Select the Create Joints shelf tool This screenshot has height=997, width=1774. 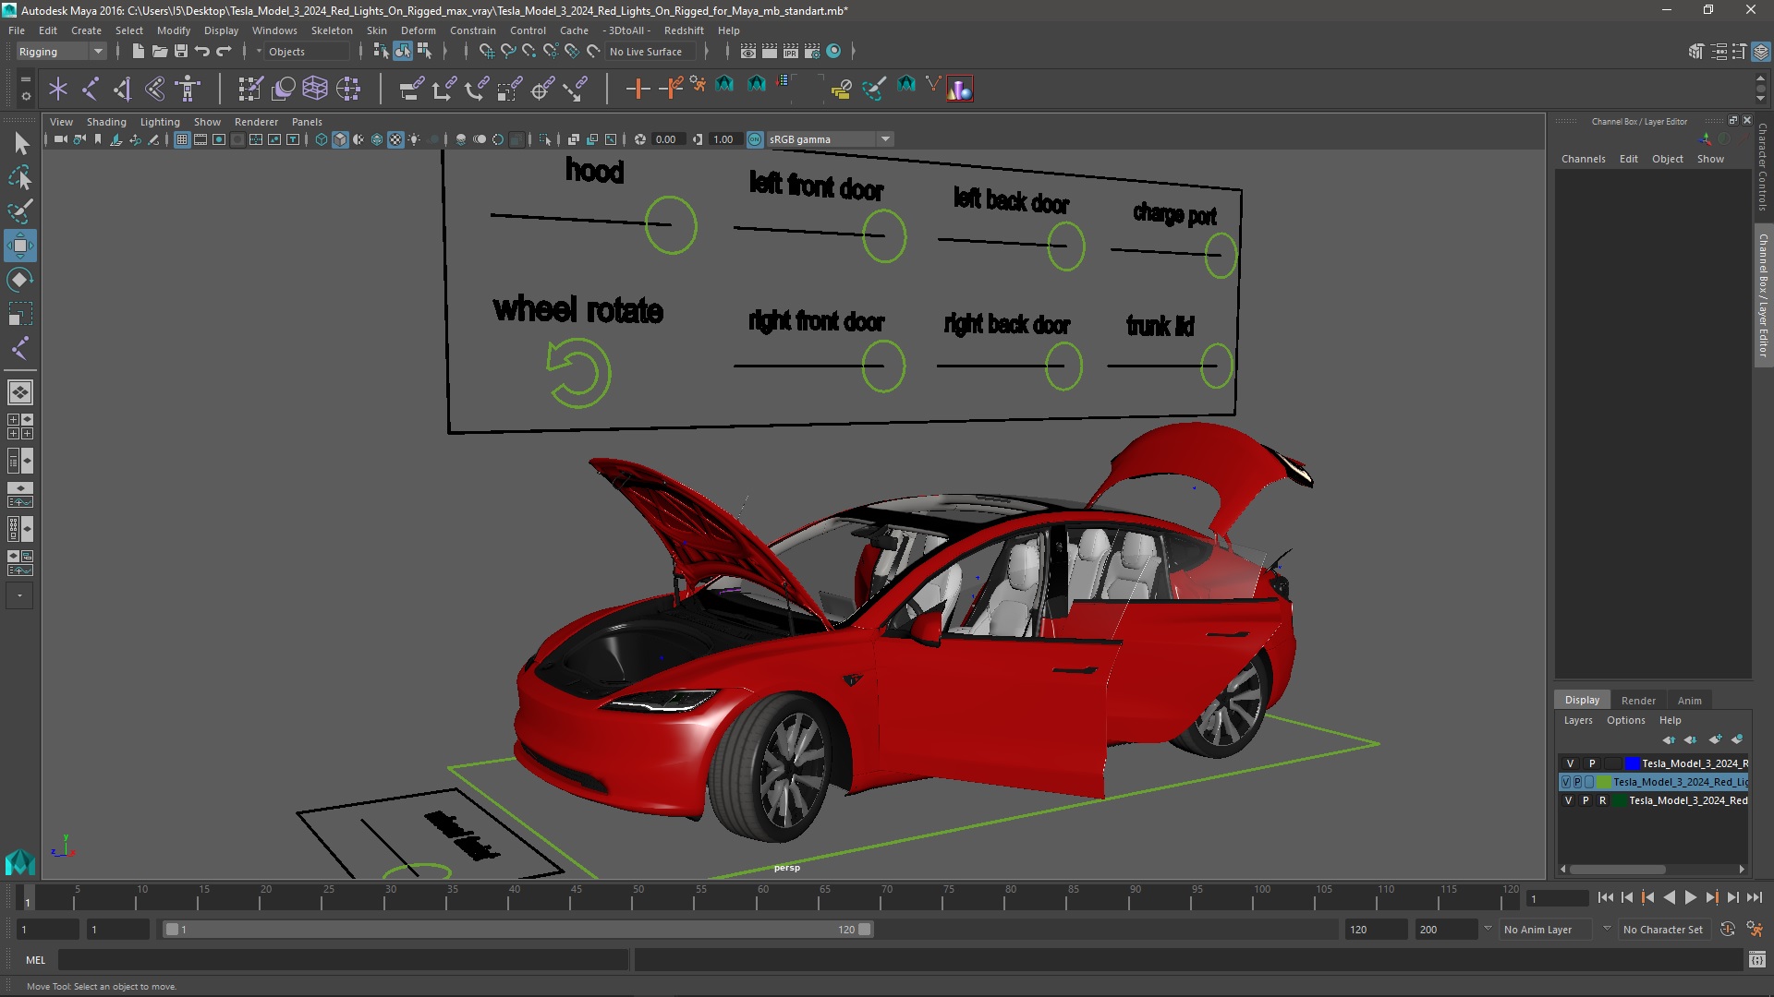[x=91, y=89]
